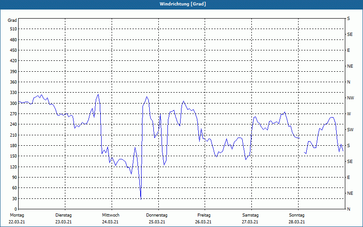
Task: Click the 'SW' compass label on right axis
Action: click(x=350, y=130)
